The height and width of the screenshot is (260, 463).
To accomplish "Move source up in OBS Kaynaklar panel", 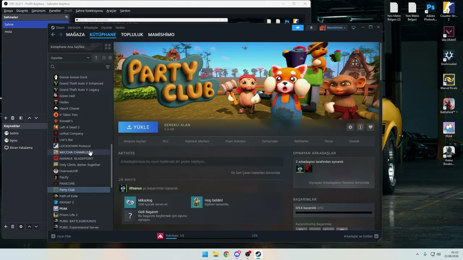I will pos(29,226).
